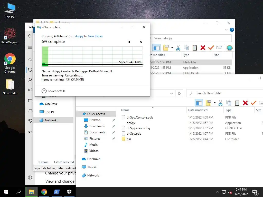Open Google Chrome desktop shortcut
Image resolution: width=263 pixels, height=197 pixels.
10,63
